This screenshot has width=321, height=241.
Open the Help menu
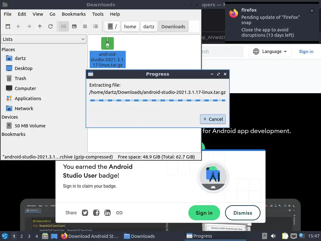point(115,14)
